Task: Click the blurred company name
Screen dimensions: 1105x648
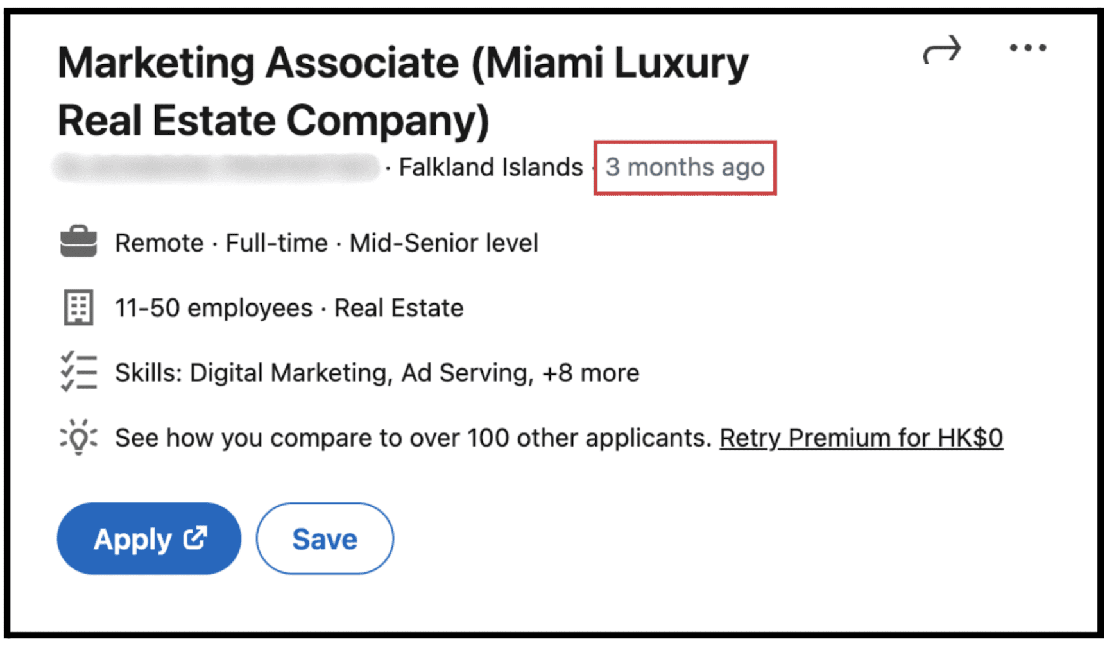Action: tap(216, 167)
